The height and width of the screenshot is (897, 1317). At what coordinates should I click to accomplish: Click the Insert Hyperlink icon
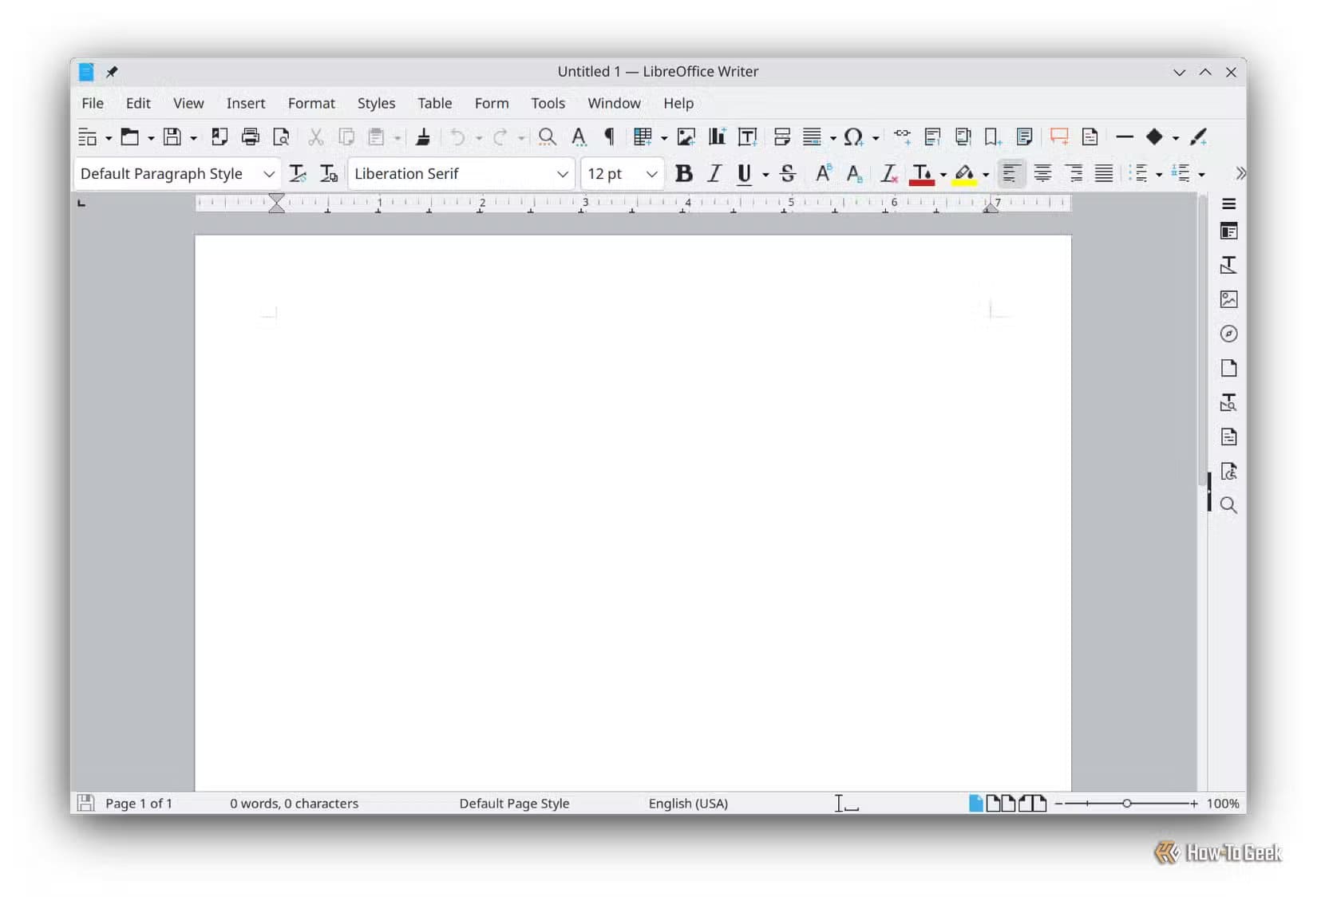click(x=903, y=137)
